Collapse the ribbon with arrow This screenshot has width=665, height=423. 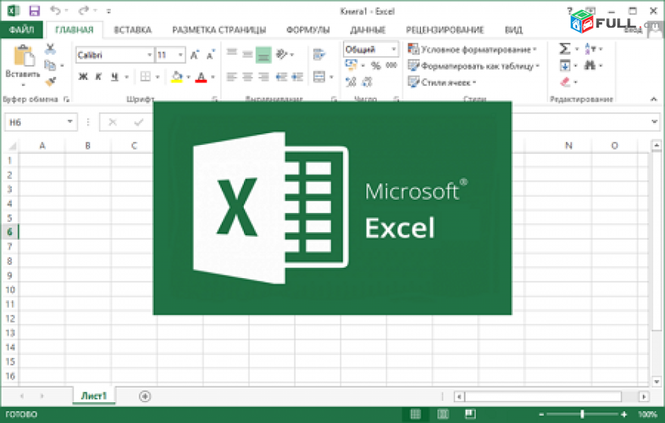point(653,99)
